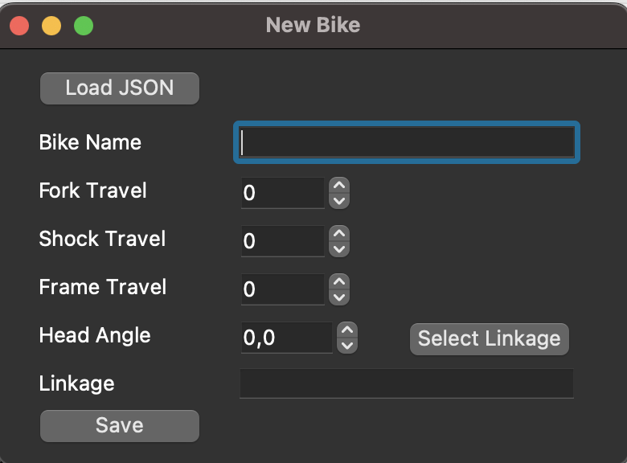627x463 pixels.
Task: Click inside the Fork Travel number field
Action: coord(282,193)
